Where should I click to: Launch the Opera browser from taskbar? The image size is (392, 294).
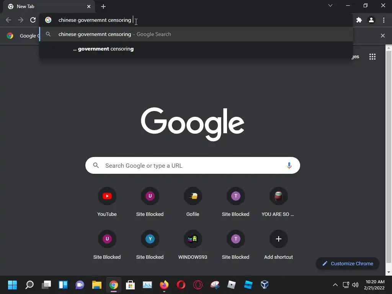coord(181,285)
